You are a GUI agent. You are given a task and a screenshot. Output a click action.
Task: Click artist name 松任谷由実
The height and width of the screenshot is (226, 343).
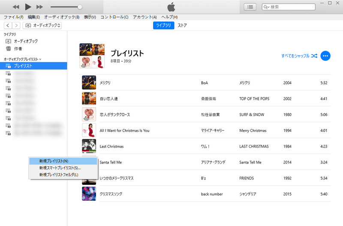tap(210, 115)
